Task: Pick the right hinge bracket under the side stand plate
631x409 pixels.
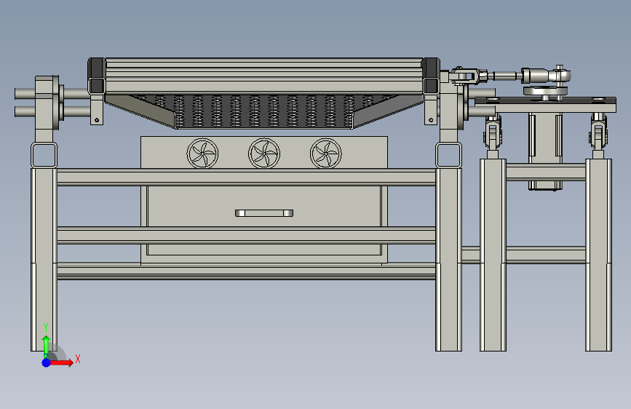Action: [598, 132]
